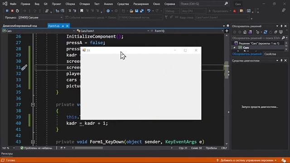Click the Solution Explorer Home icon
The height and width of the screenshot is (163, 290).
click(245, 32)
